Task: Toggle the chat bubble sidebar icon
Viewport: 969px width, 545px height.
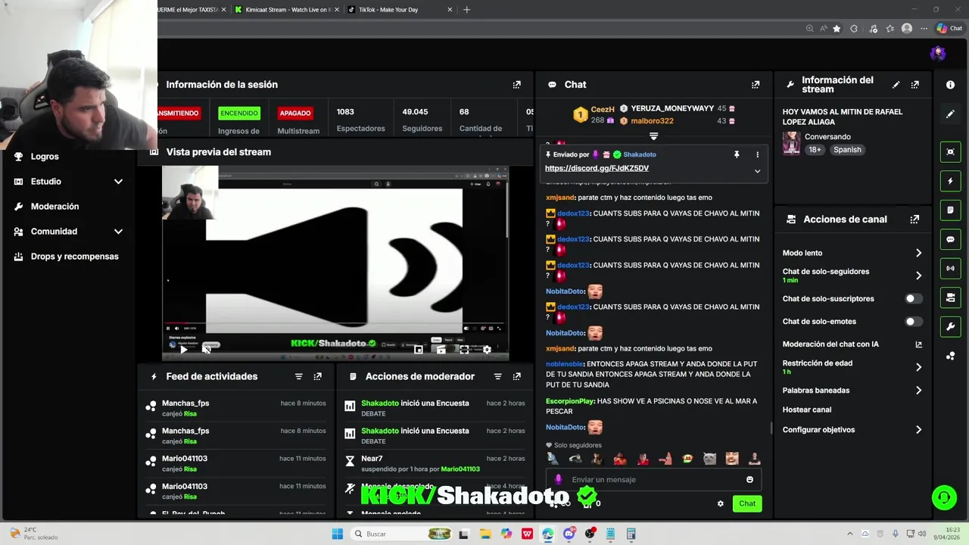Action: [951, 239]
